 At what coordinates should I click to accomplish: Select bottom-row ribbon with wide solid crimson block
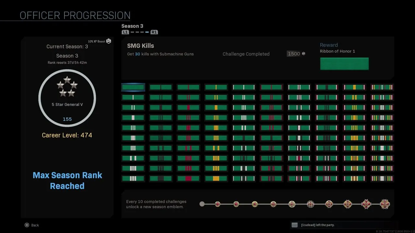pyautogui.click(x=188, y=178)
